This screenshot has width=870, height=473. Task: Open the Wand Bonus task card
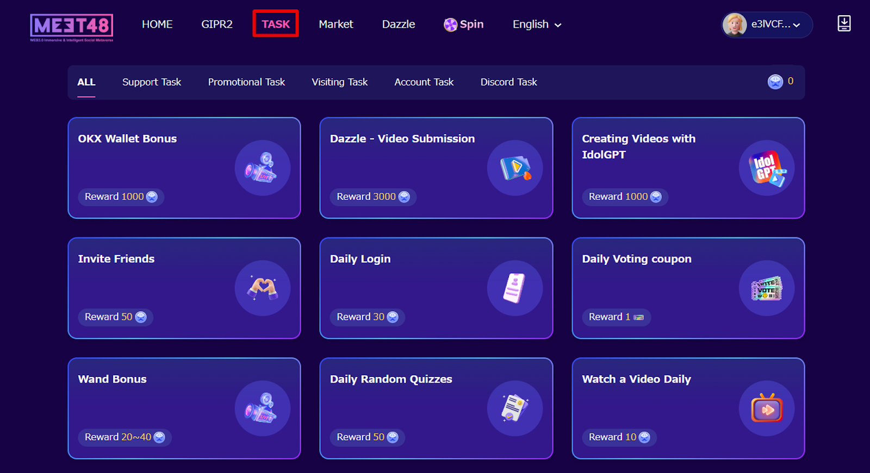[184, 408]
